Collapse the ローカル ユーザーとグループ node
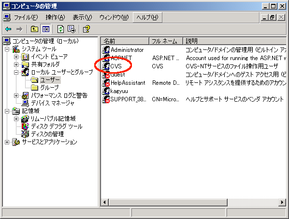289x219 pixels. [16, 72]
